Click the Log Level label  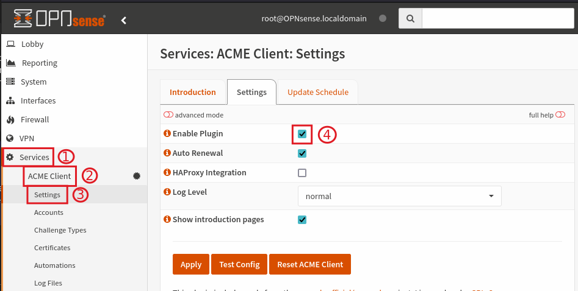[x=190, y=192]
